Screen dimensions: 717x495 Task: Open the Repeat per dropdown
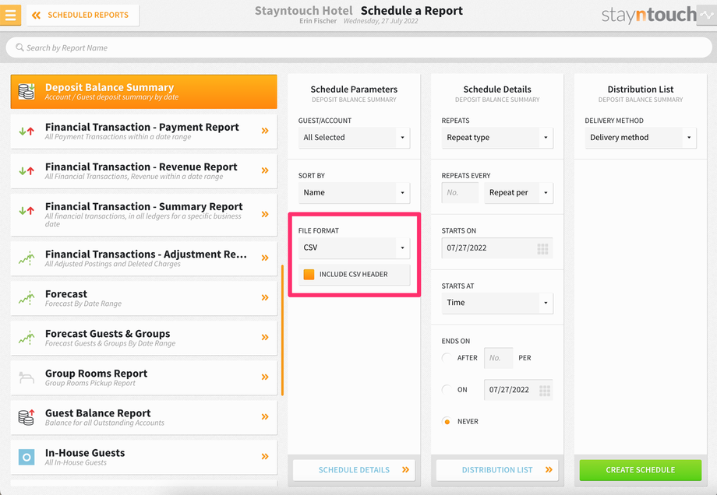(x=518, y=193)
